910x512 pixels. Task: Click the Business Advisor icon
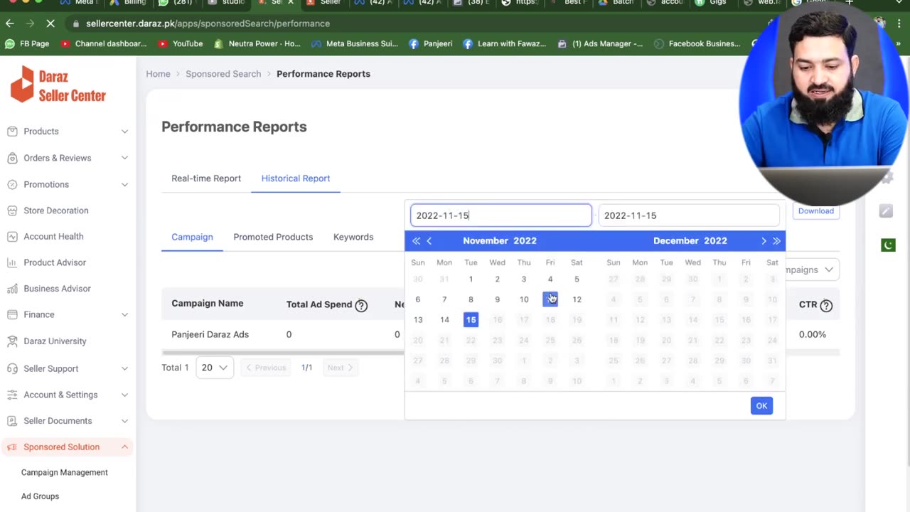point(12,289)
